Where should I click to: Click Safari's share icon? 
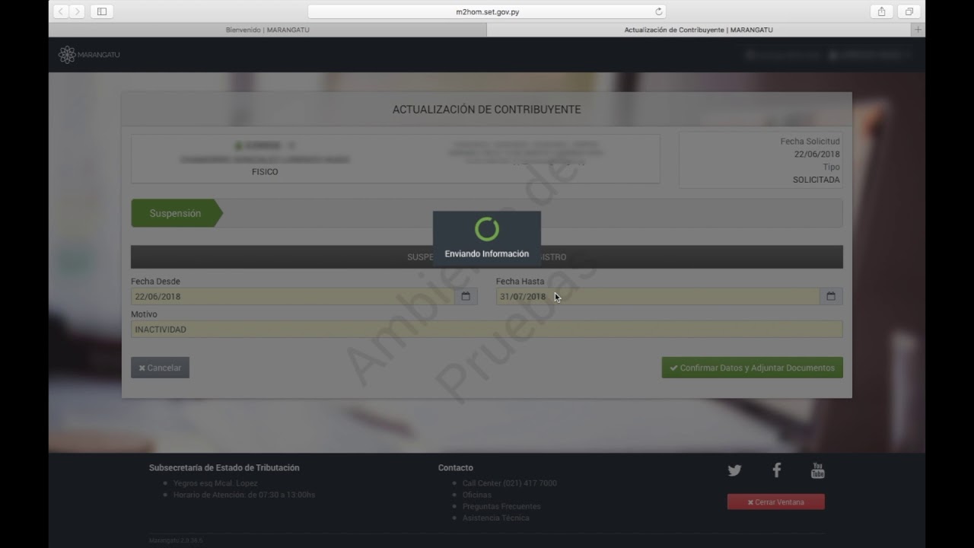click(x=881, y=11)
